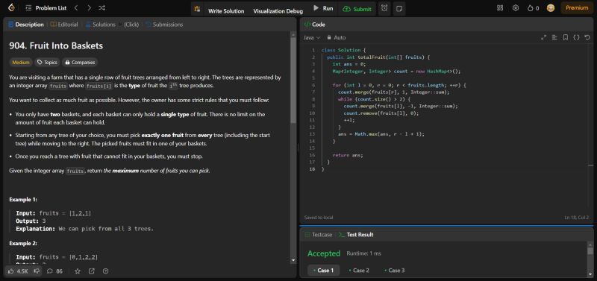Open the notes sticky icon

coord(399,9)
